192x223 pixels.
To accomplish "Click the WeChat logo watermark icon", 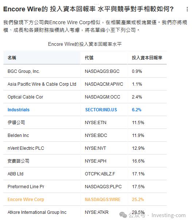I will pyautogui.click(x=123, y=215).
